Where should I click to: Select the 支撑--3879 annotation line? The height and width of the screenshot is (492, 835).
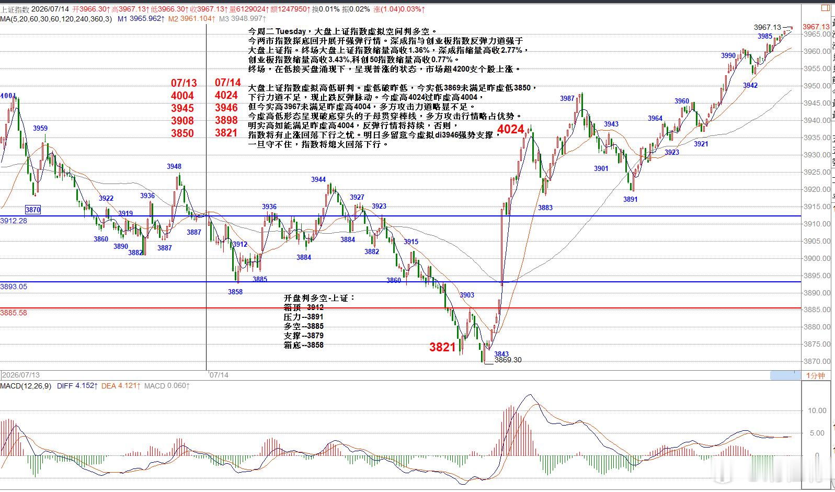click(303, 336)
